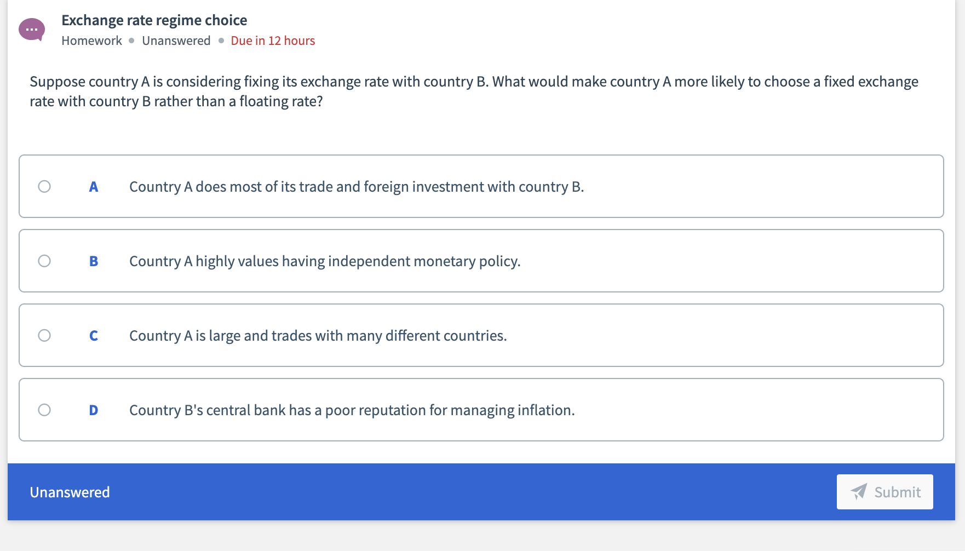The image size is (965, 551).
Task: Click the dot separator after Homework
Action: (x=130, y=41)
